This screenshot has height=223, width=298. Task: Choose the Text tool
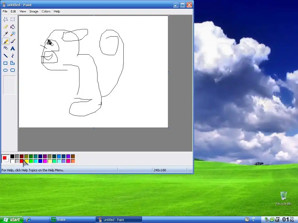click(x=13, y=48)
